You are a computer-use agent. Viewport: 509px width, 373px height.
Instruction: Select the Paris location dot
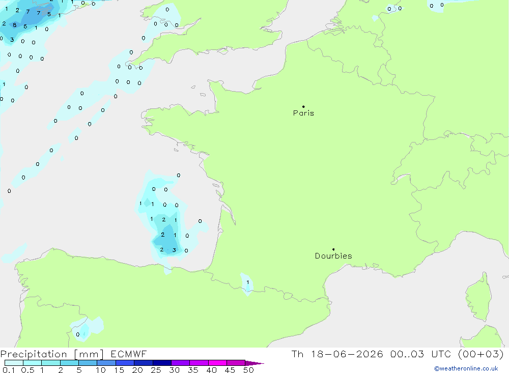click(x=303, y=106)
